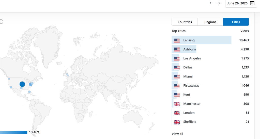Switch to the Countries tab

click(185, 22)
